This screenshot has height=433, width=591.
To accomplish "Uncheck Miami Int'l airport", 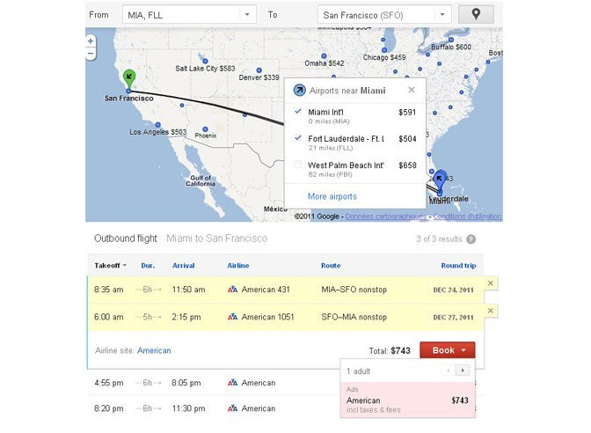I will point(297,112).
